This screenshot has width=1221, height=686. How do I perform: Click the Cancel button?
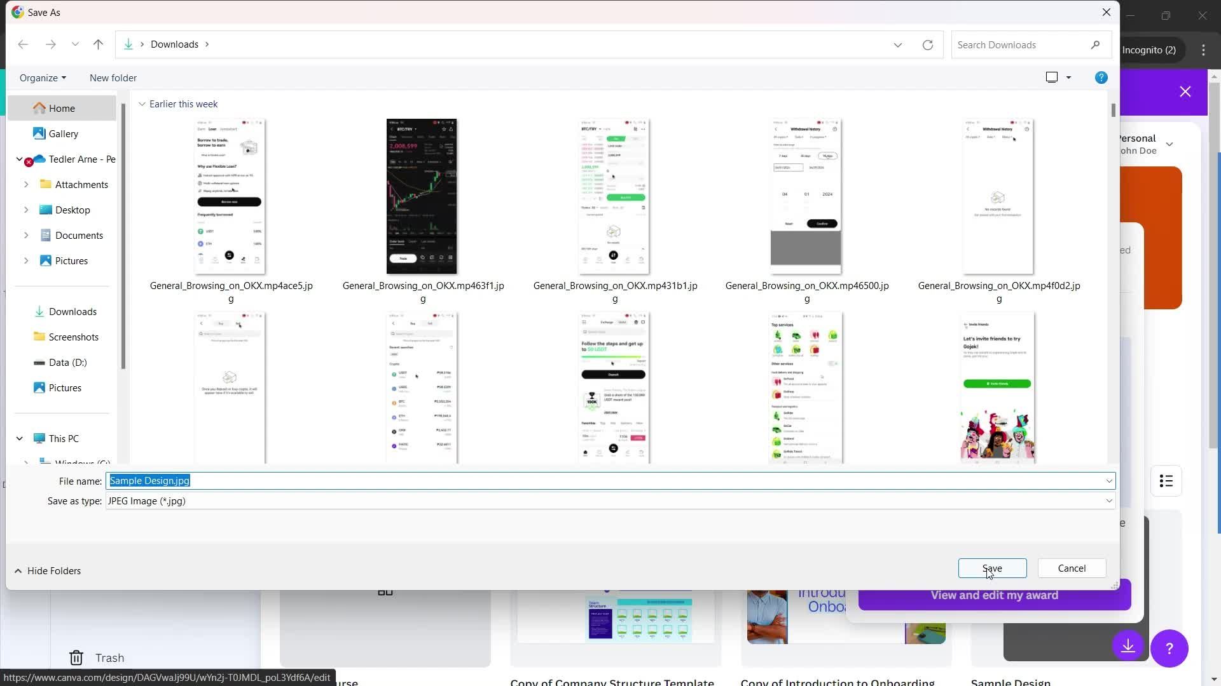click(1072, 568)
